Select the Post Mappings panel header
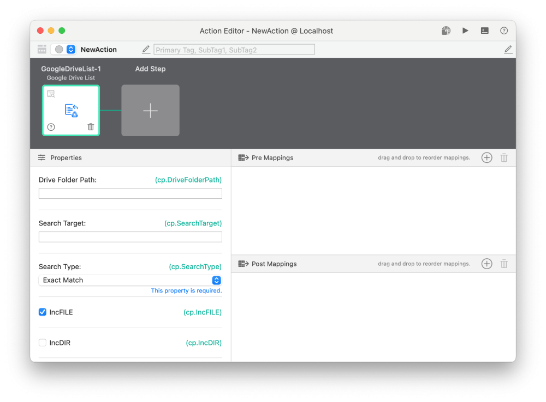 [274, 264]
